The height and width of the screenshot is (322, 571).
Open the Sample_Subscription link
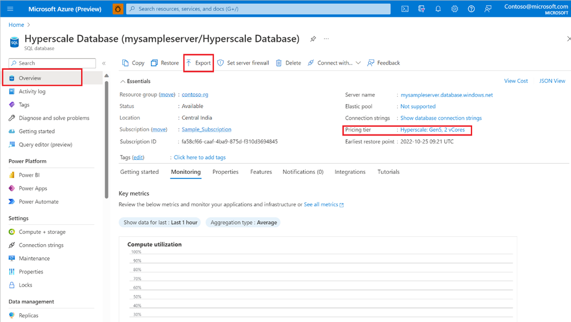click(206, 129)
